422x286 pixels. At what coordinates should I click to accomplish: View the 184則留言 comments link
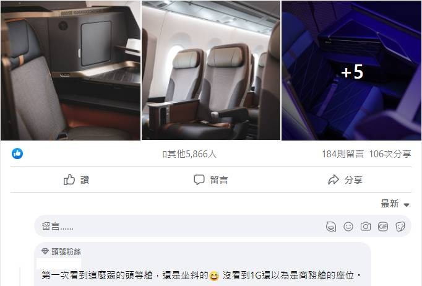343,154
